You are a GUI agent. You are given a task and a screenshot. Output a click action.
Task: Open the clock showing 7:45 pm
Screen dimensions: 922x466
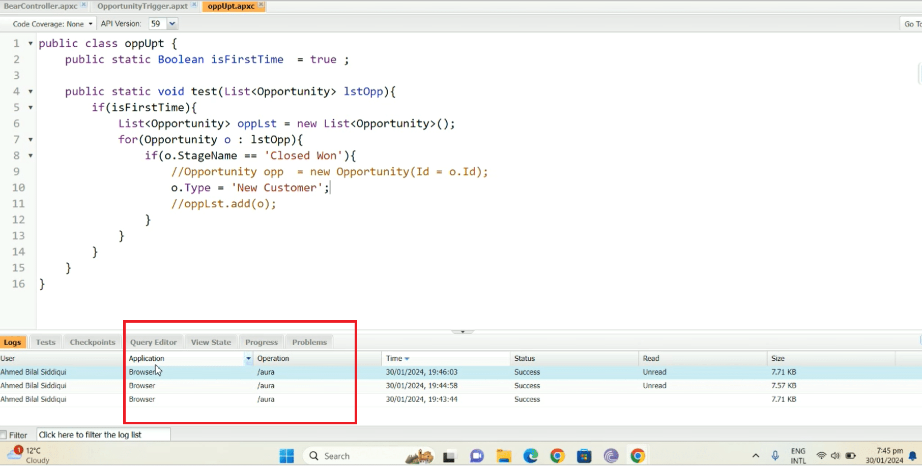[x=885, y=455]
